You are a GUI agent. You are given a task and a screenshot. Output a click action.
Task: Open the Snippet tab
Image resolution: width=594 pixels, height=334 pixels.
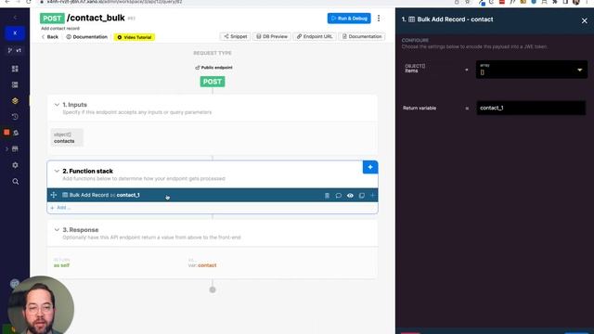[235, 36]
